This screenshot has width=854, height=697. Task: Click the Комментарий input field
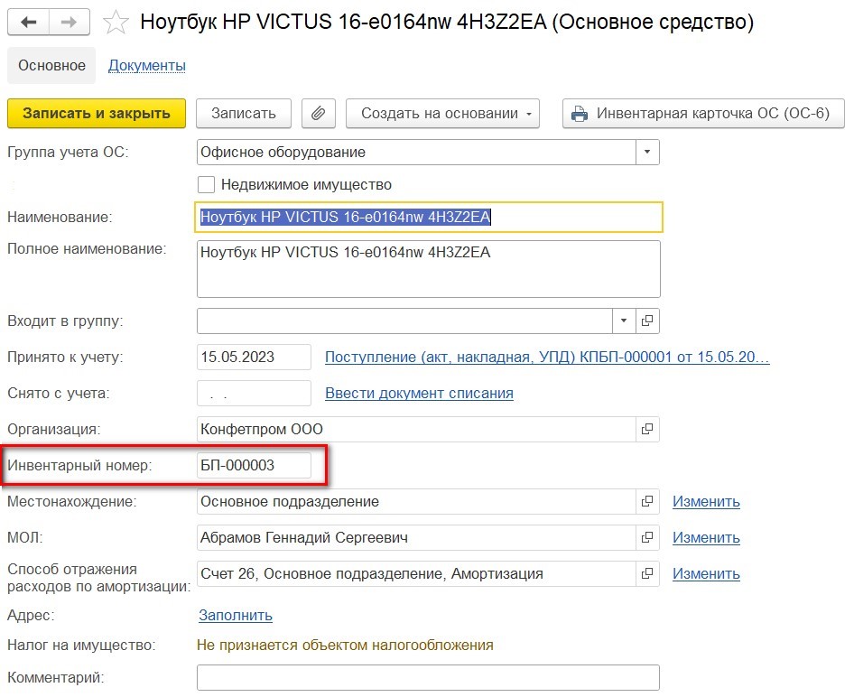tap(428, 678)
